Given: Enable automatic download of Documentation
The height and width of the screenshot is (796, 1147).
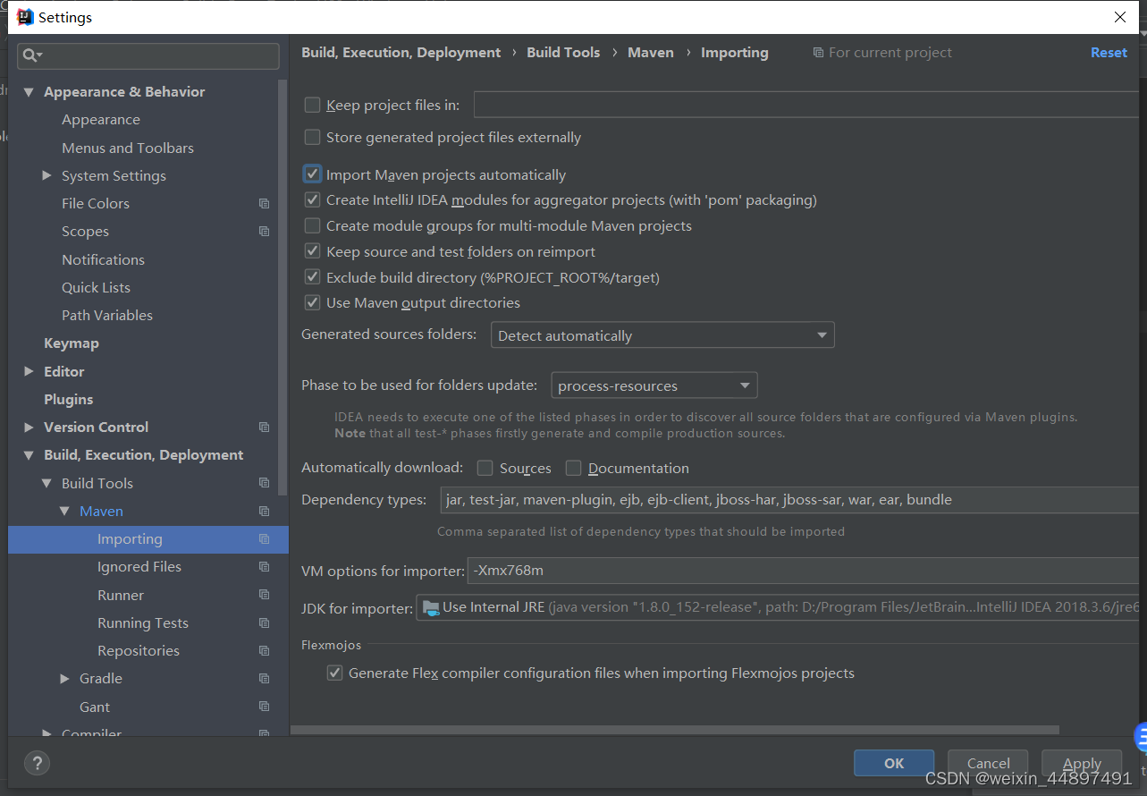Looking at the screenshot, I should [573, 468].
